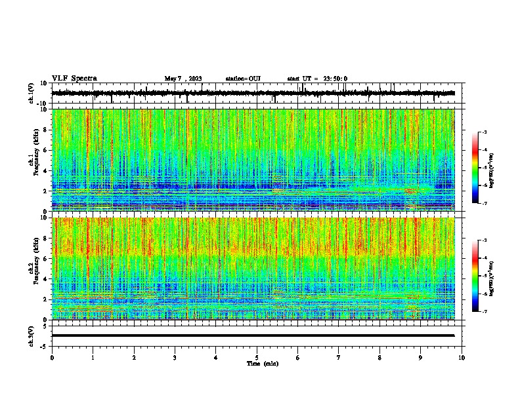Click the ch.1 spectrogram color scale bar

point(475,168)
